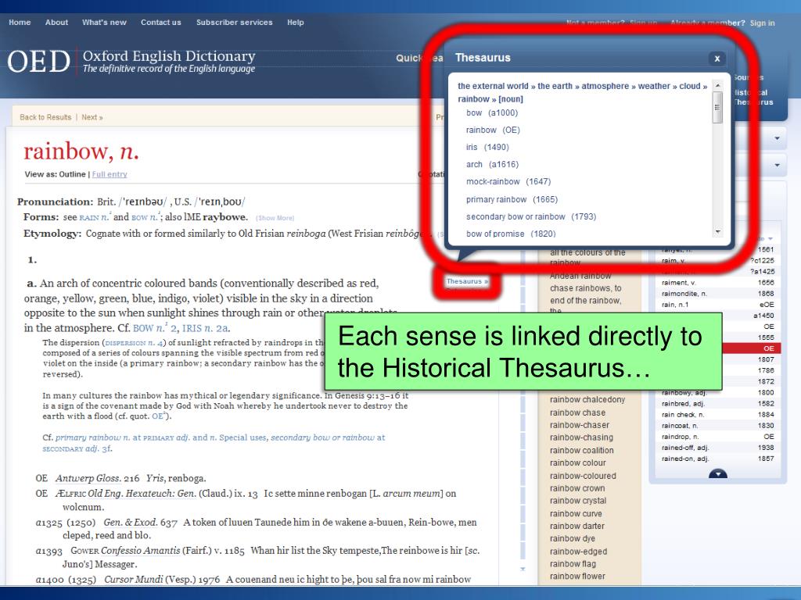Image resolution: width=801 pixels, height=600 pixels.
Task: Open 'rainbow flag' compound
Action: (x=573, y=564)
